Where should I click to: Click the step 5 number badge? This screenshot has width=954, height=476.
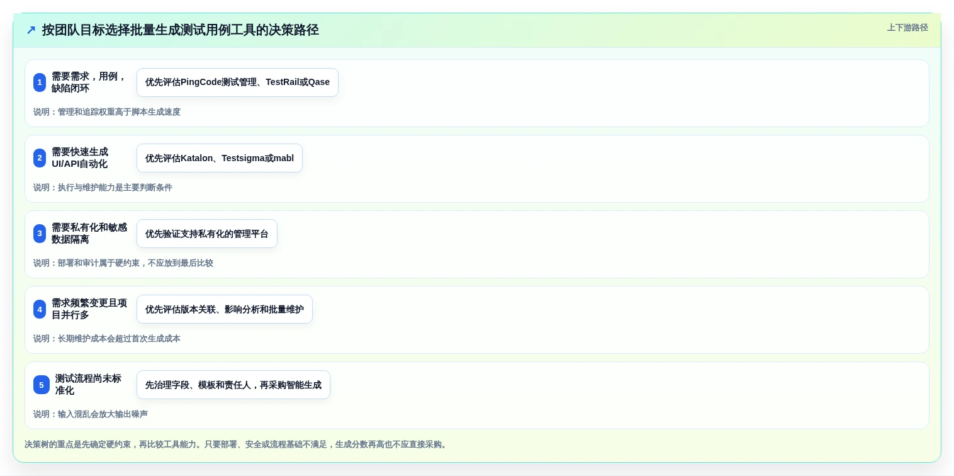tap(42, 385)
